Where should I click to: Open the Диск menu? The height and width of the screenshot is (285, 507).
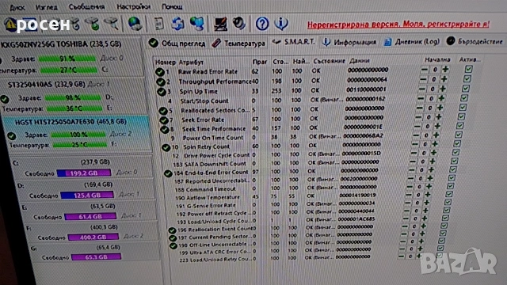click(17, 7)
